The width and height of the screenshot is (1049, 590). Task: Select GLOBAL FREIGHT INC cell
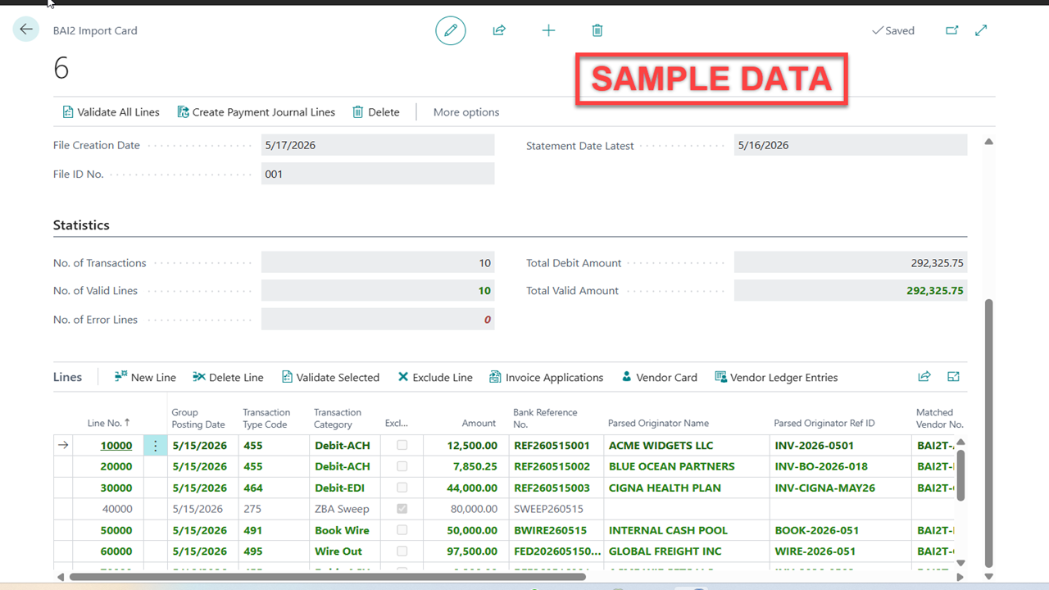tap(685, 551)
